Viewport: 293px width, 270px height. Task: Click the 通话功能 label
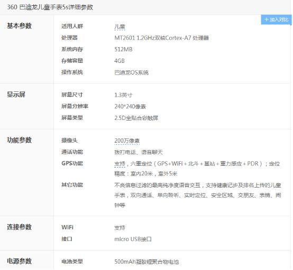(72, 152)
